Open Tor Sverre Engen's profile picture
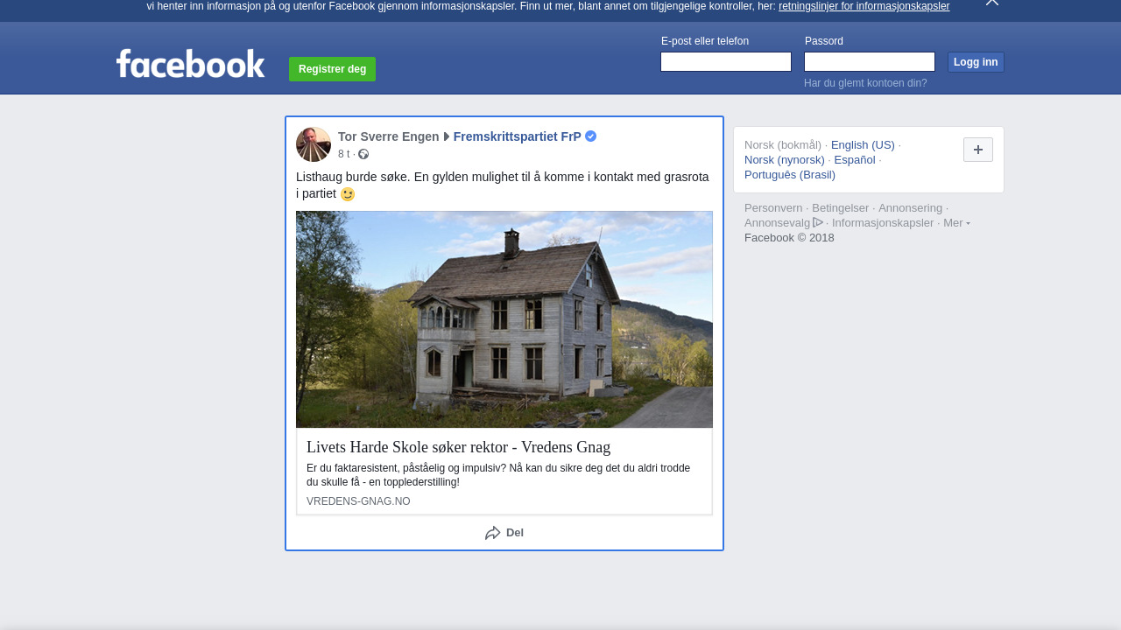1121x630 pixels. point(314,144)
